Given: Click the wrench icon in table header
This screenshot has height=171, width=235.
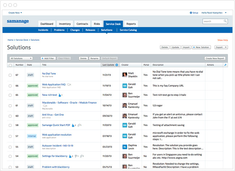Looking at the screenshot, I should (x=226, y=65).
